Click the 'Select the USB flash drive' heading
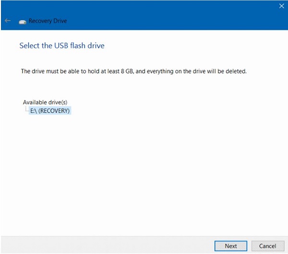 click(x=62, y=45)
